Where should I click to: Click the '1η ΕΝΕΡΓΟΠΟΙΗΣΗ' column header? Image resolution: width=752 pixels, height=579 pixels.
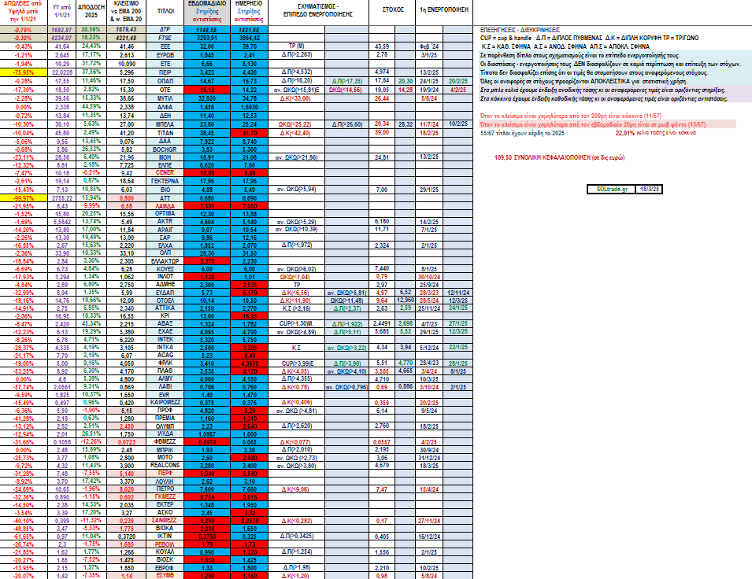tap(443, 9)
